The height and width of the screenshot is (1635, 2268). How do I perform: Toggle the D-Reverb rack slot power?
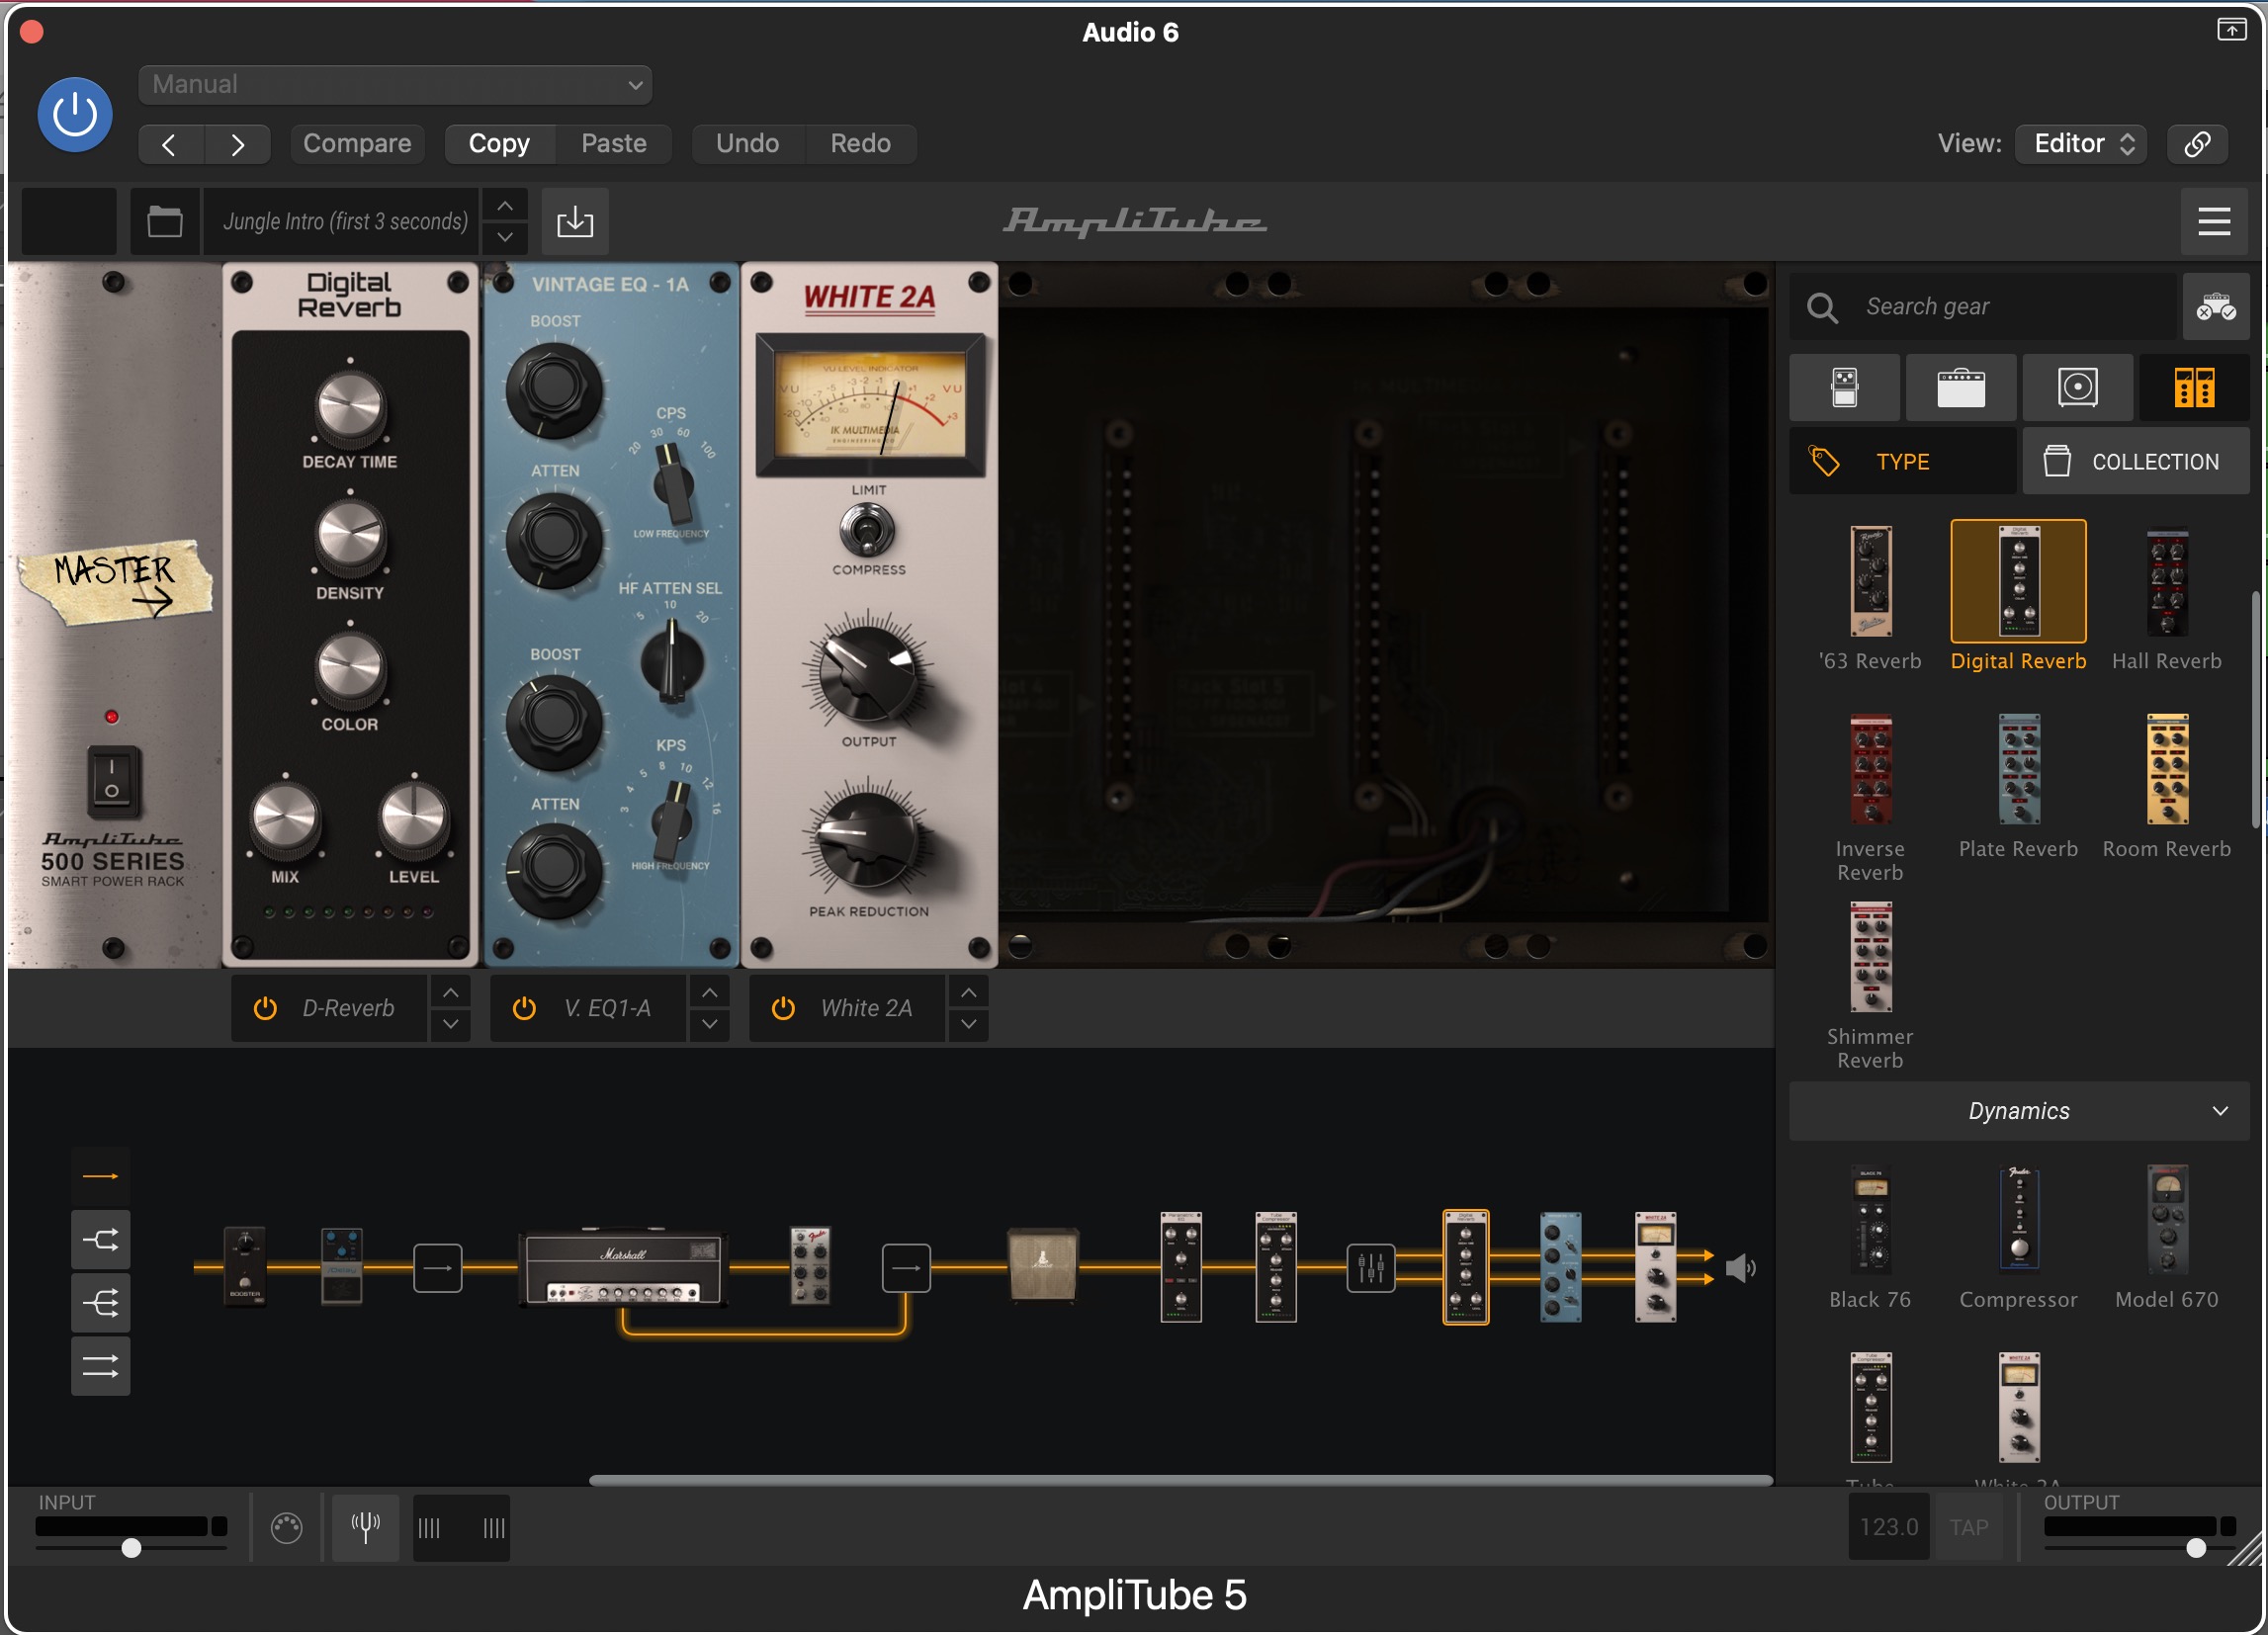point(265,1008)
